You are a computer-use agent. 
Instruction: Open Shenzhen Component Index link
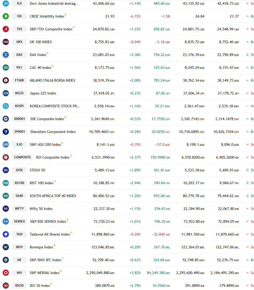(x=53, y=132)
